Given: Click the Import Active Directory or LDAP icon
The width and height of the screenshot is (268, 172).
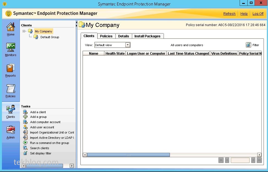Looking at the screenshot, I should (25, 137).
